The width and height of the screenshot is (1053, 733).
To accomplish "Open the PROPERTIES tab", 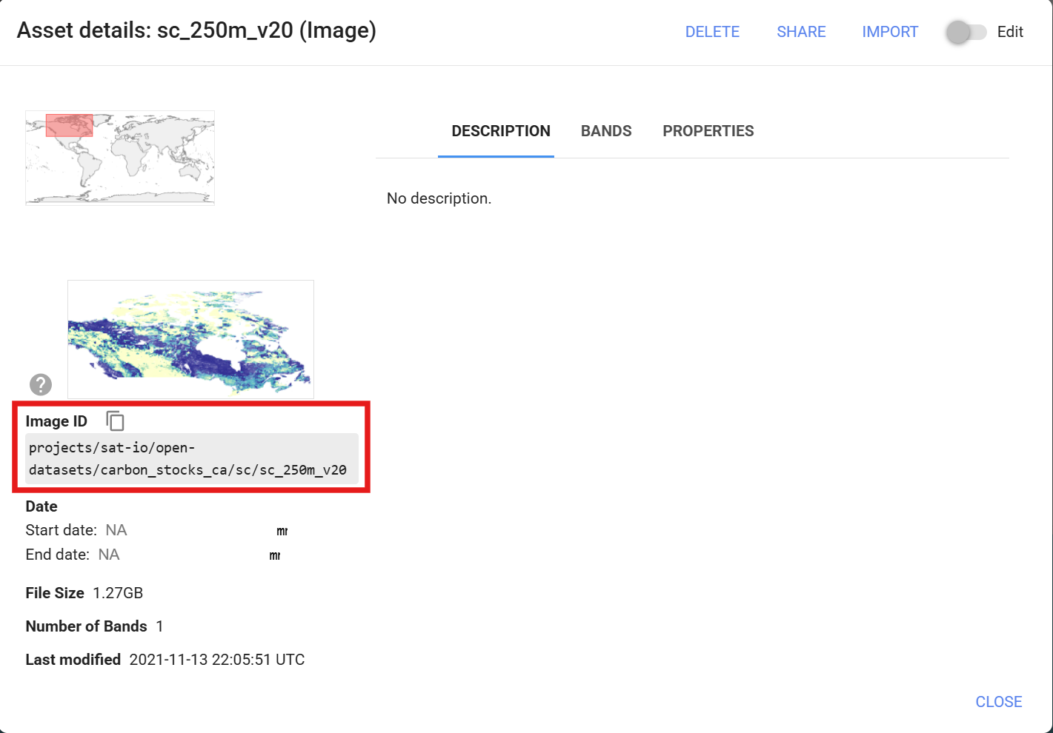I will coord(708,131).
